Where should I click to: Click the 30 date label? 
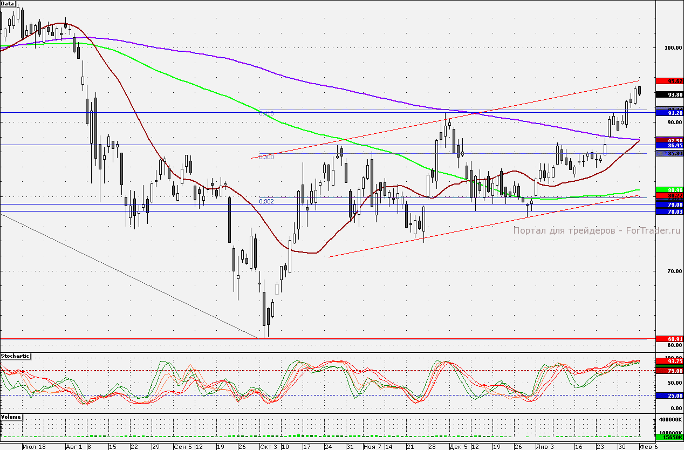621,447
